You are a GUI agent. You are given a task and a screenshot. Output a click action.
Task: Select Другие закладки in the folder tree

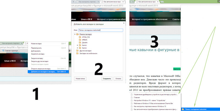point(86,51)
